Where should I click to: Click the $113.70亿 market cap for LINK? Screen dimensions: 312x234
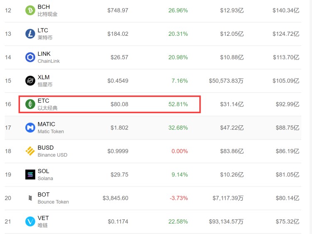point(286,57)
